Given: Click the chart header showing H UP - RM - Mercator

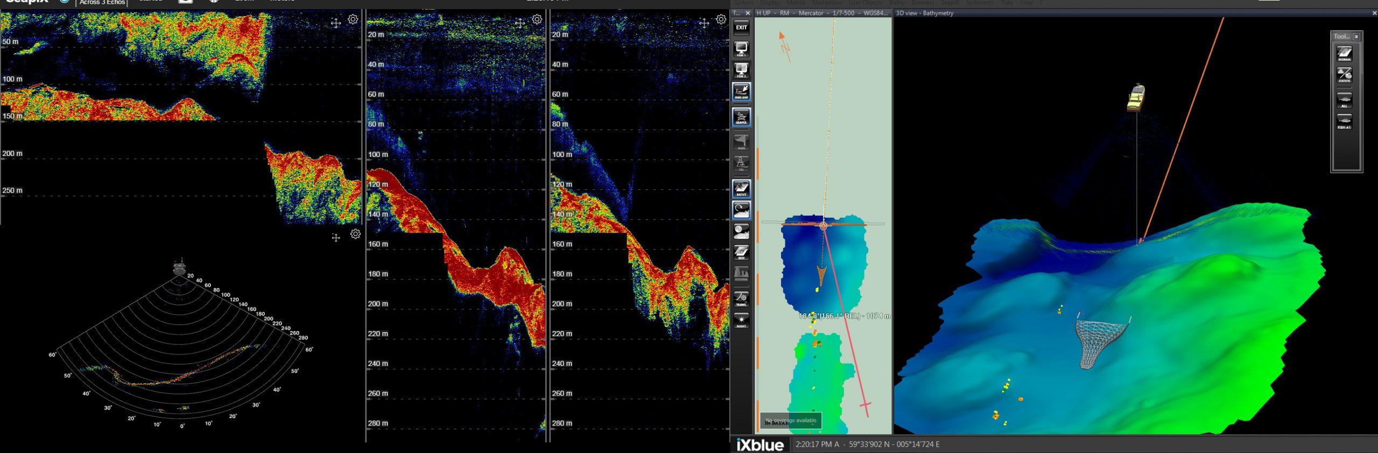Looking at the screenshot, I should [822, 13].
